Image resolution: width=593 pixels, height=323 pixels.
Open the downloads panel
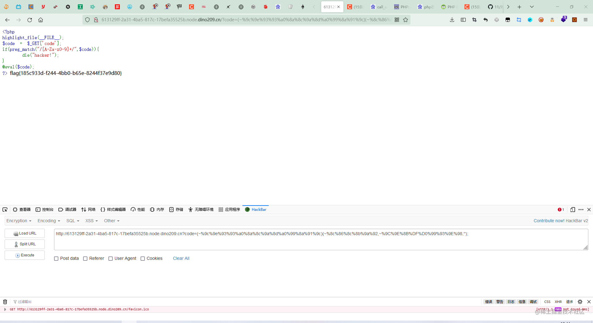click(452, 20)
